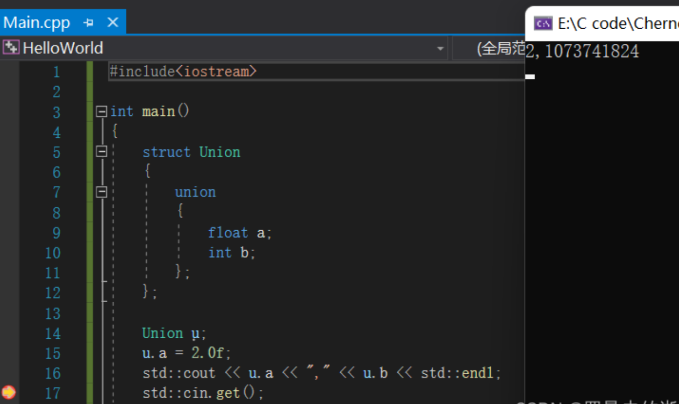Click the Union type name on line 5

pyautogui.click(x=220, y=152)
